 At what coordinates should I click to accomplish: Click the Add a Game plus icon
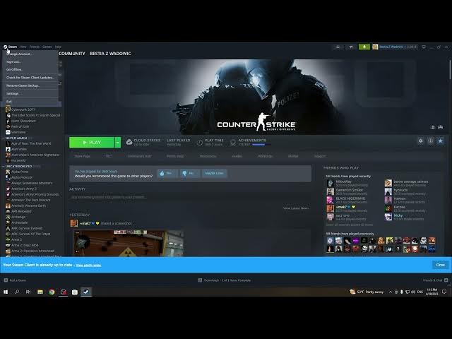6,280
